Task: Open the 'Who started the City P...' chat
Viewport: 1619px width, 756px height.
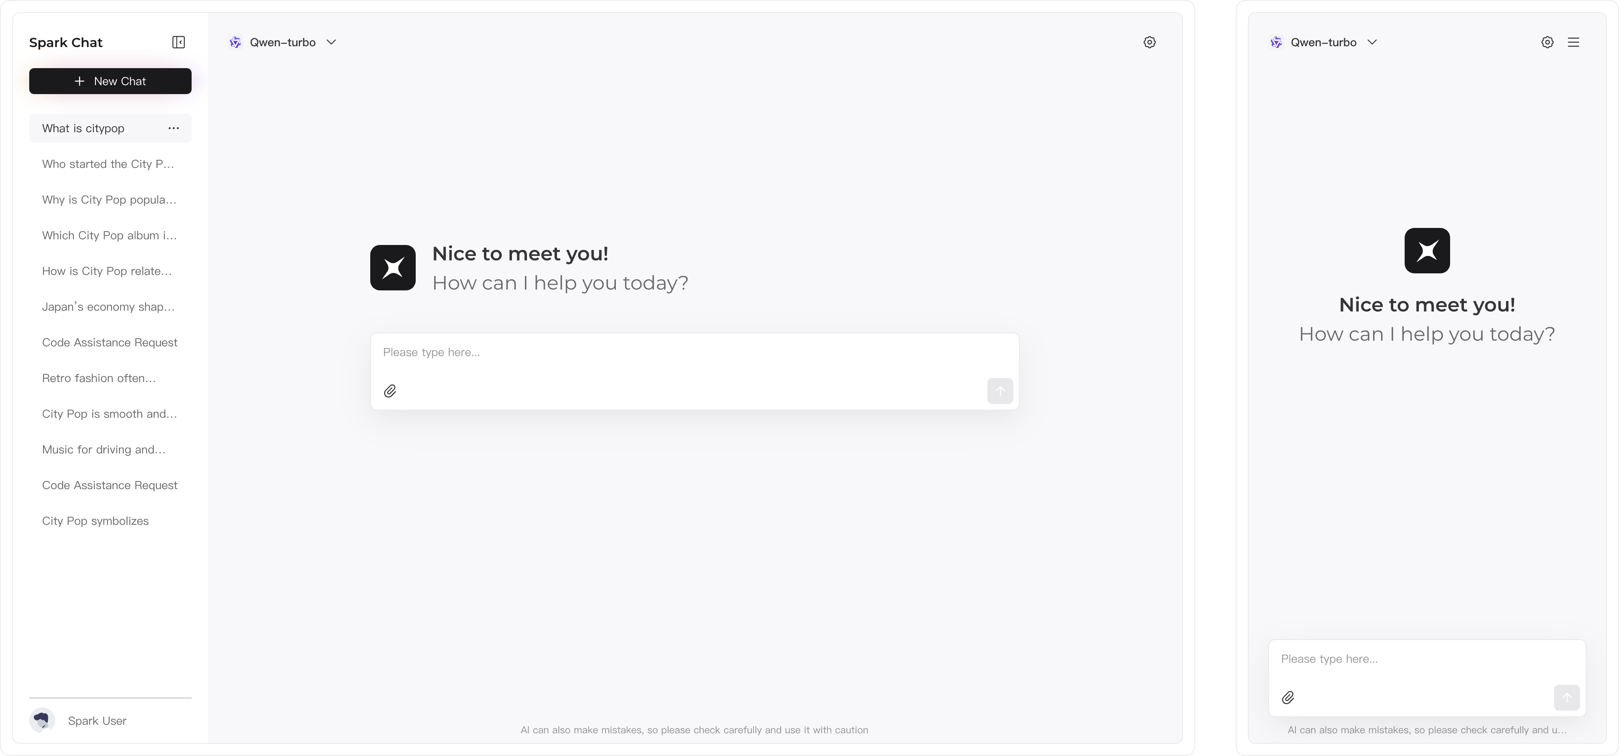Action: point(108,164)
